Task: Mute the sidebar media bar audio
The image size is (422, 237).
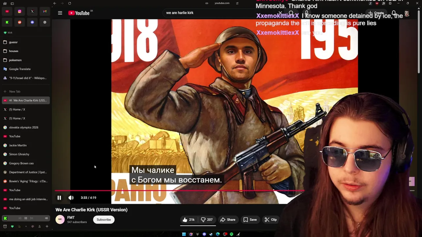Action: pyautogui.click(x=46, y=218)
